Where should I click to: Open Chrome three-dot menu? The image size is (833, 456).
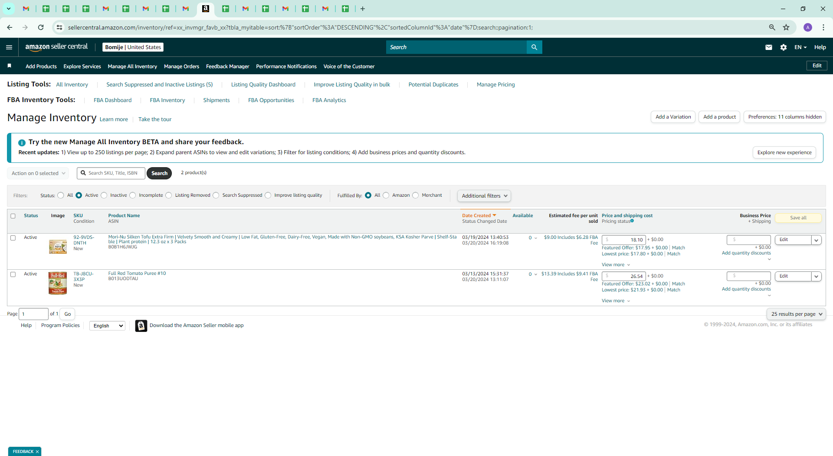coord(823,27)
